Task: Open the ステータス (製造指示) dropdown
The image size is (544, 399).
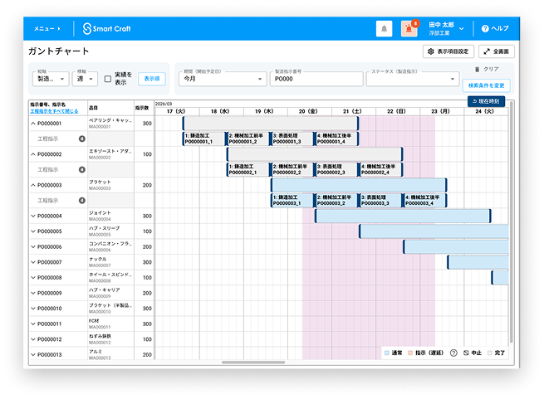Action: (x=411, y=79)
